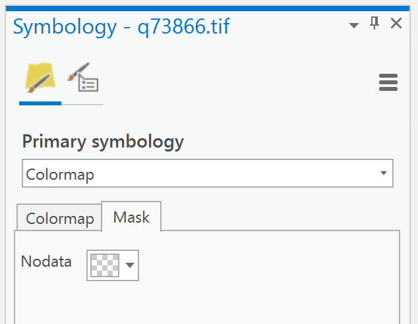Click the gray underline beneath Advanced symbology icon

[82, 104]
